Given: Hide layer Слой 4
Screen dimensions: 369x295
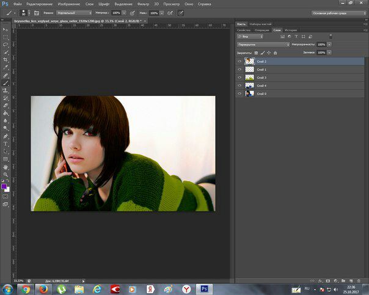Looking at the screenshot, I should pos(239,86).
